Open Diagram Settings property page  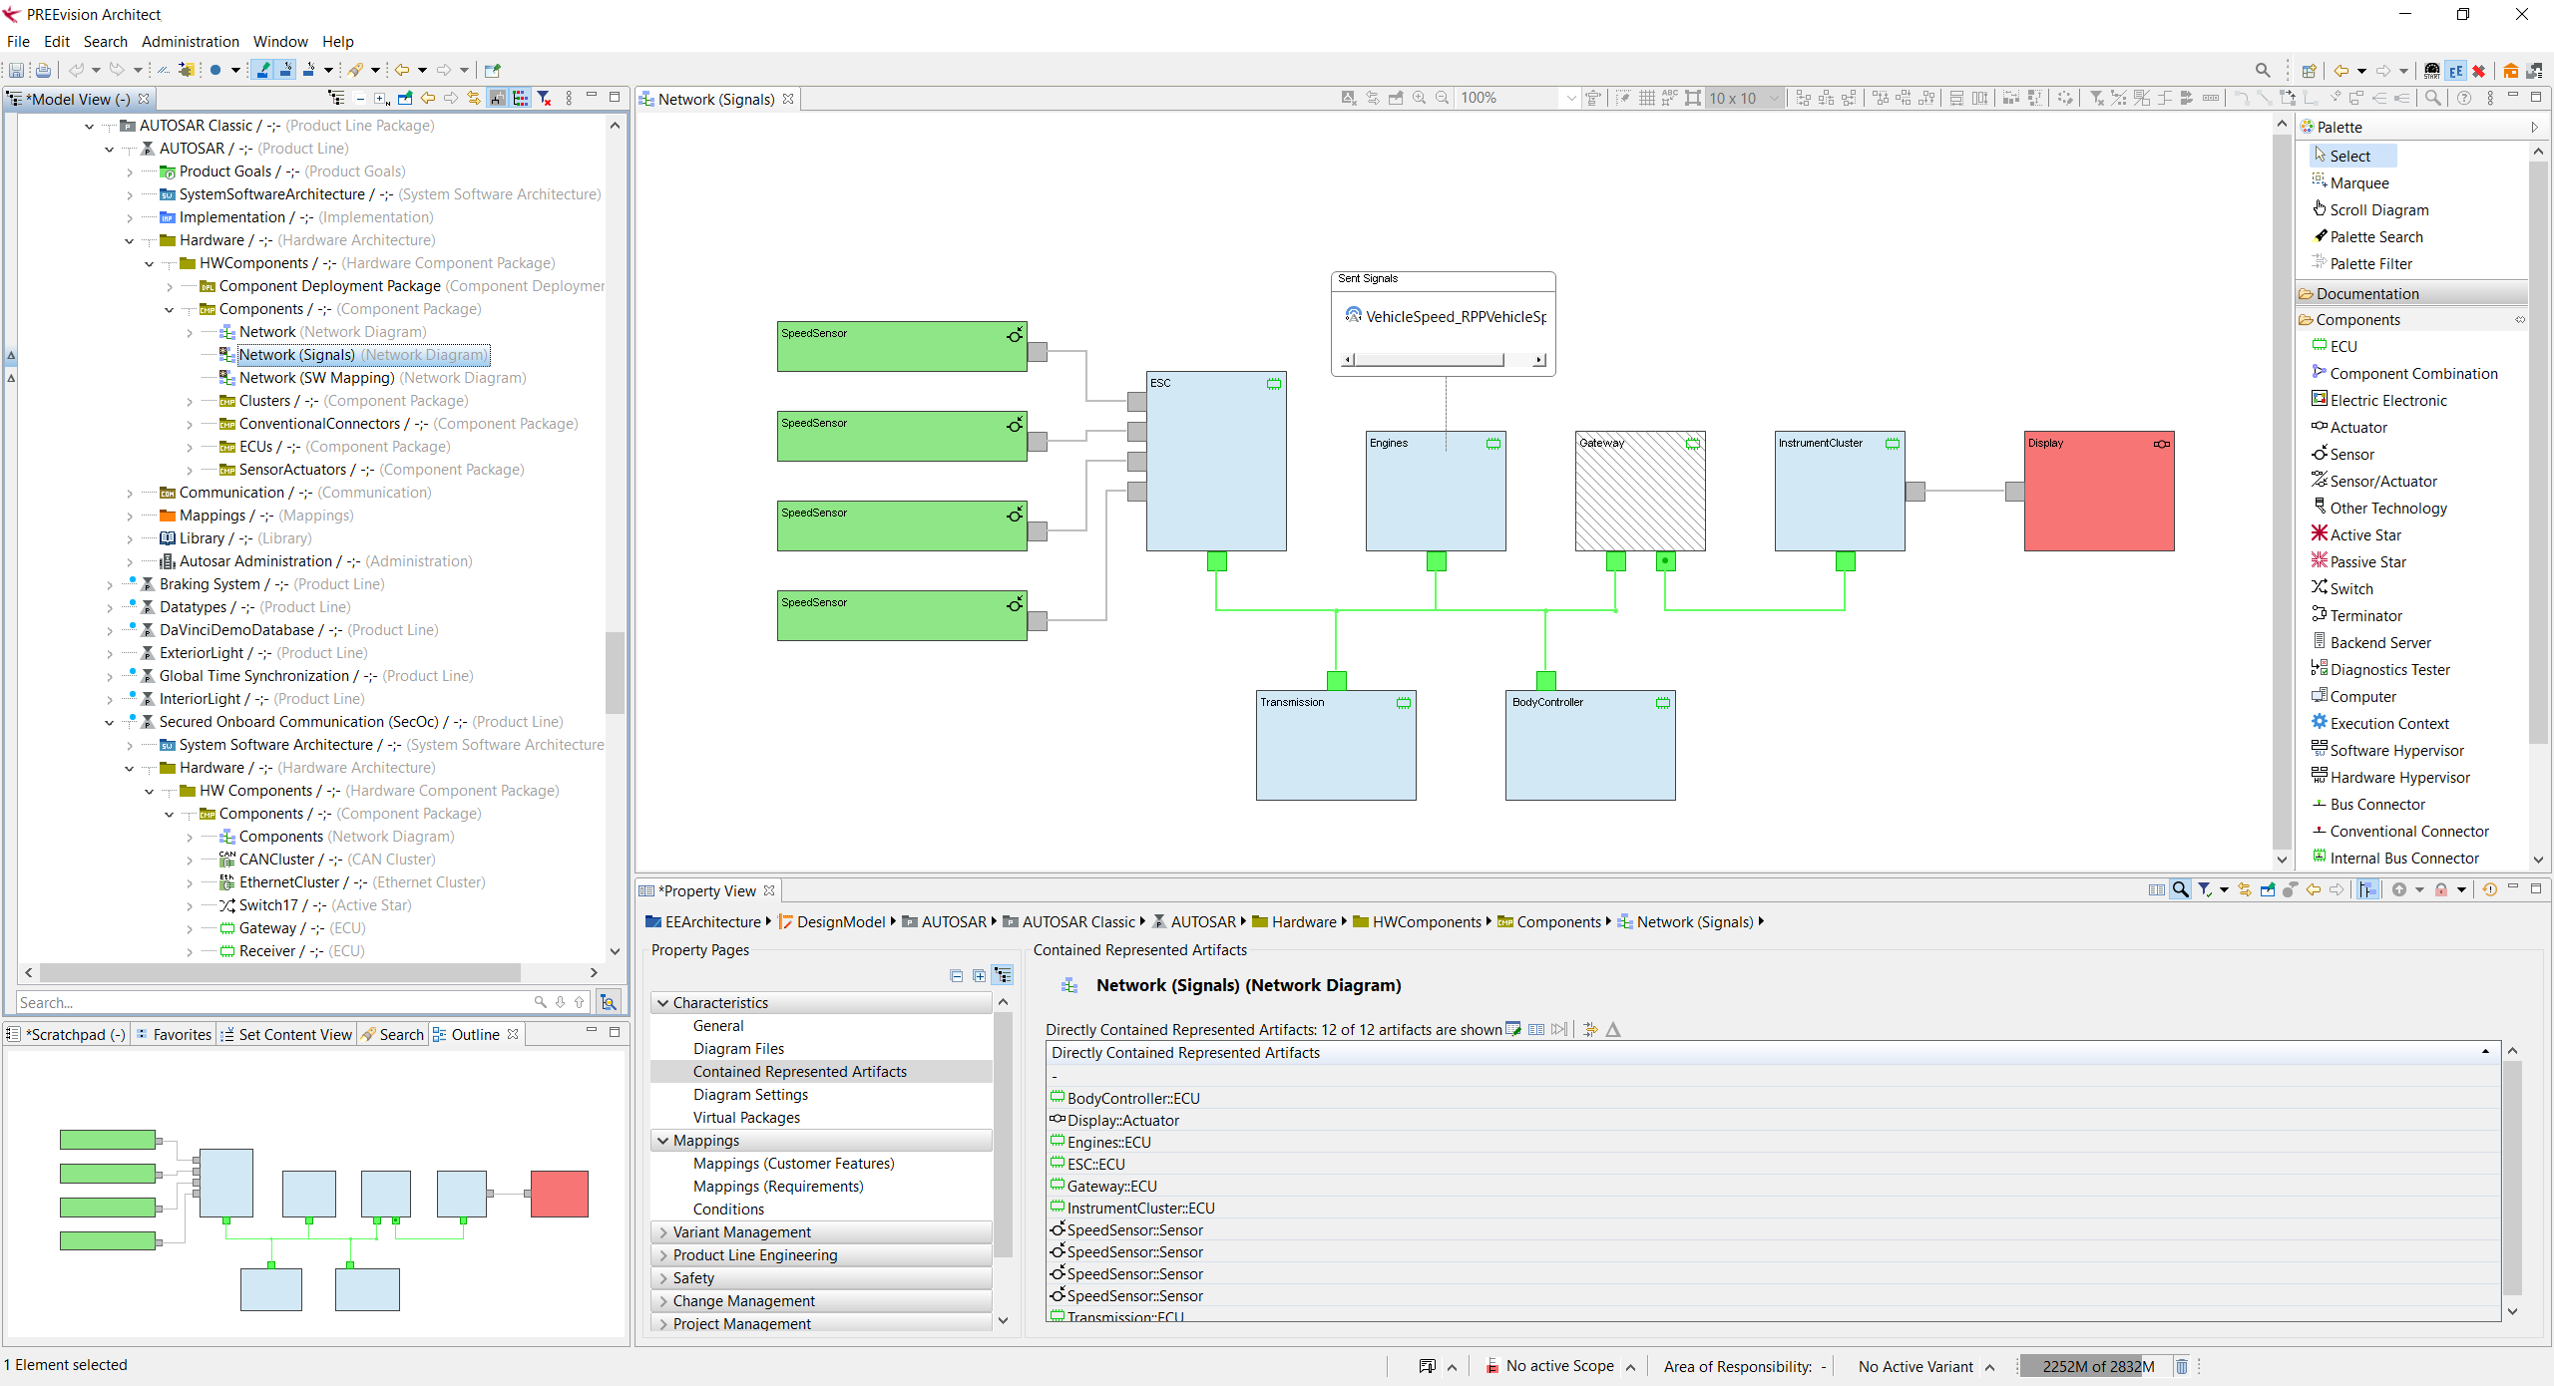pos(750,1095)
